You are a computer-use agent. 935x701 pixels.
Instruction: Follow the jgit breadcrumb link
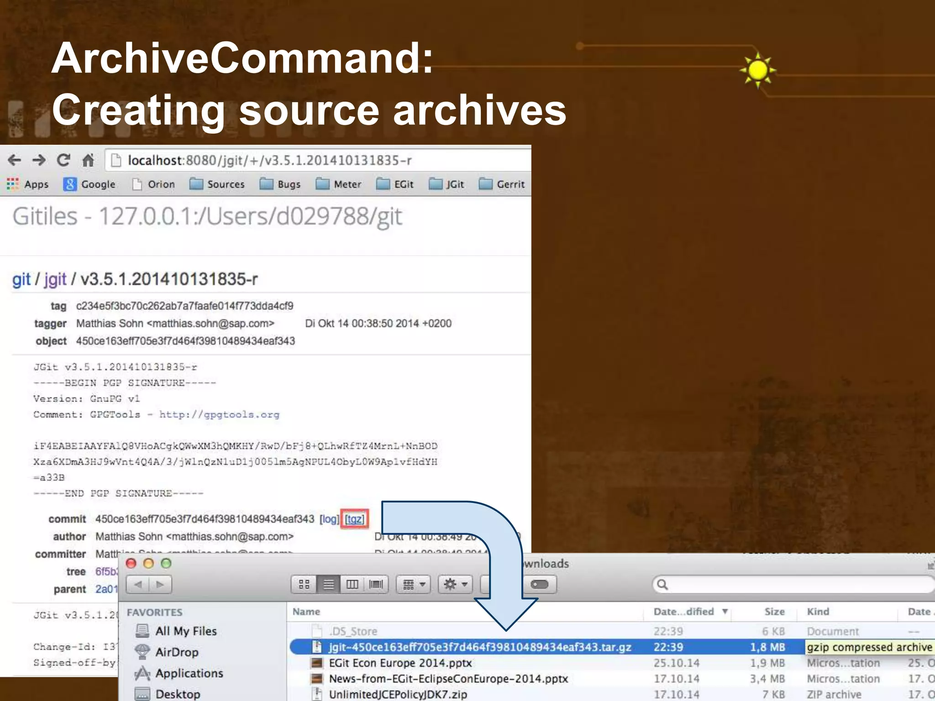(55, 279)
